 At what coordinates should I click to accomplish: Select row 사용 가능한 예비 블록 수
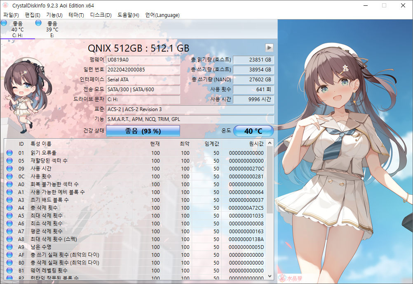[135, 192]
